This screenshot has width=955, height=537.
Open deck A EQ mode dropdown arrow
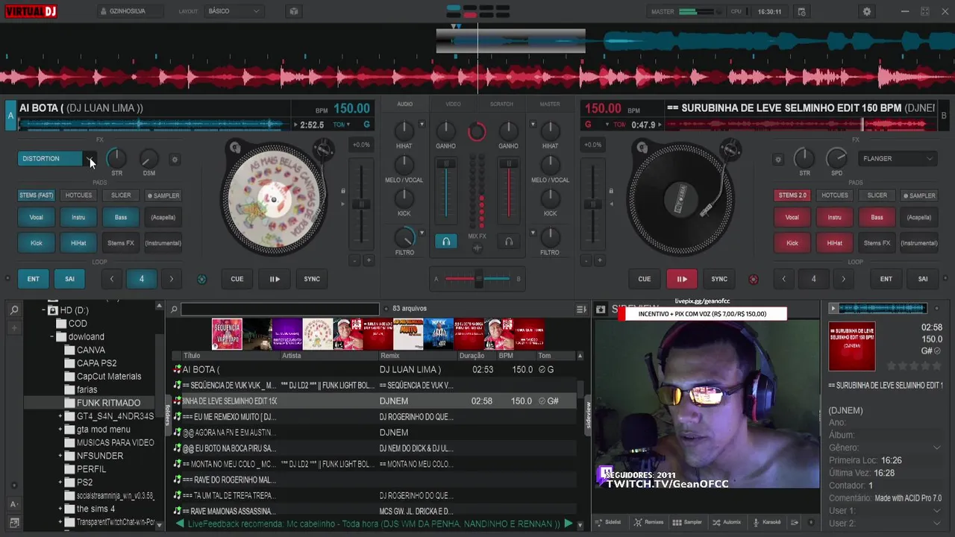click(x=422, y=125)
